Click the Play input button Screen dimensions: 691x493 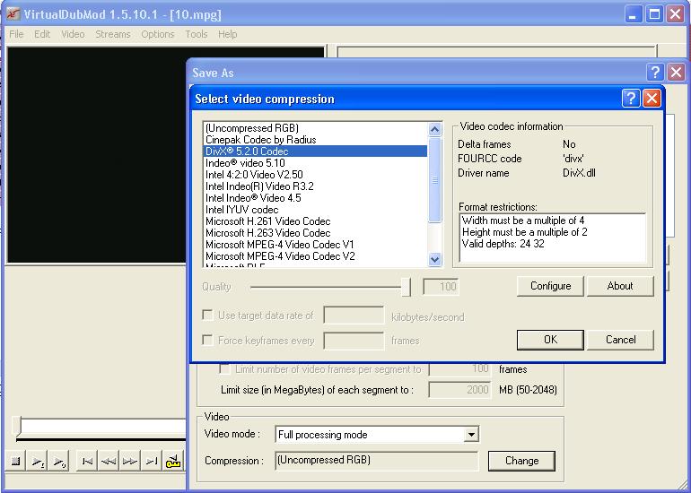click(x=38, y=462)
